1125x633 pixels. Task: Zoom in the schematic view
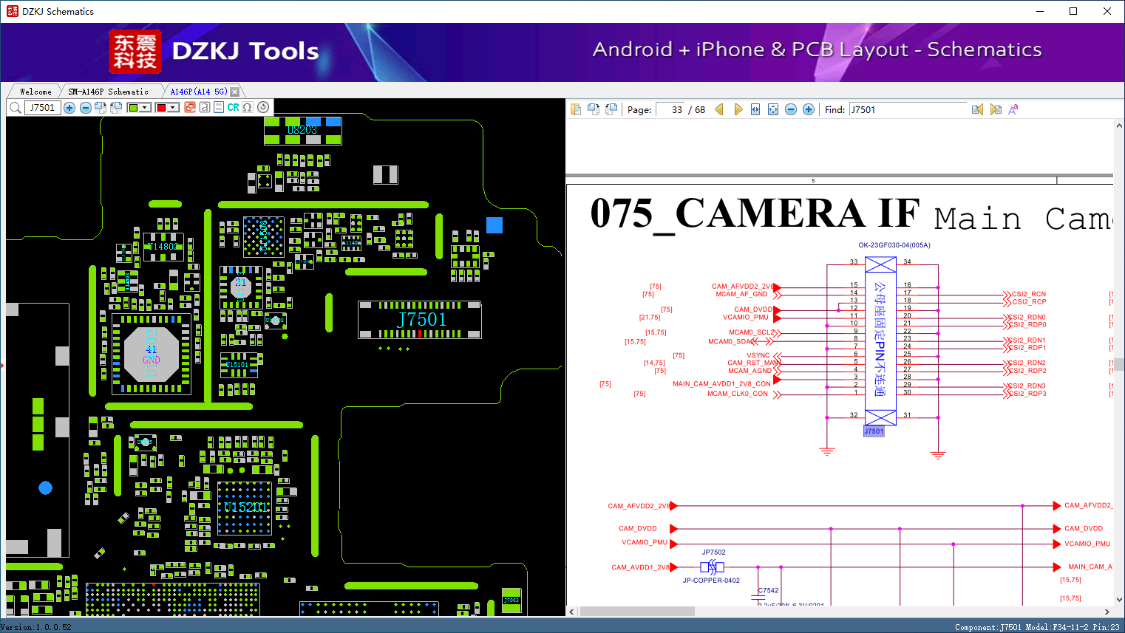pyautogui.click(x=809, y=109)
